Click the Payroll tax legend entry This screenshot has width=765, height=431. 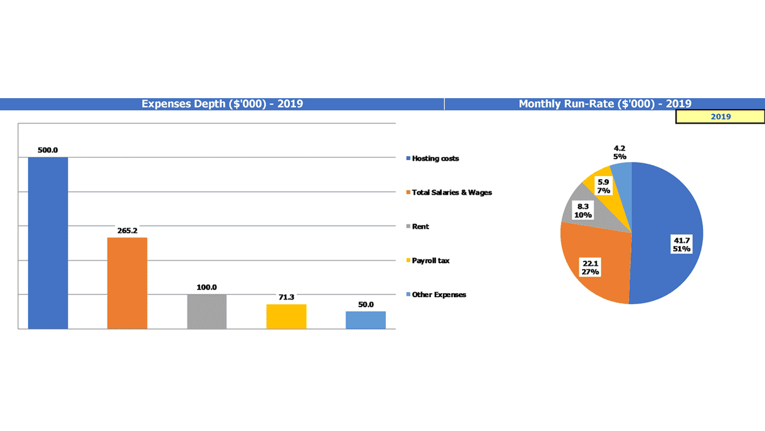coord(428,261)
